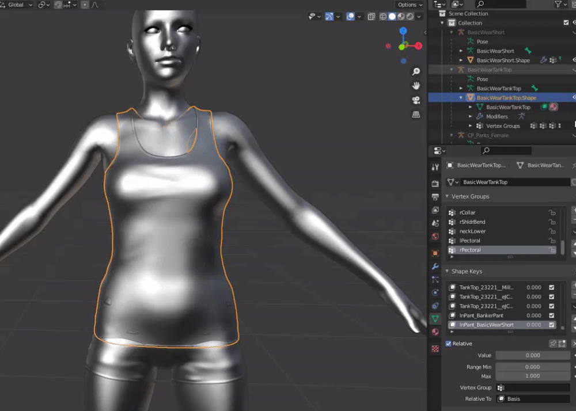Open the visibility selectability filter dropdown
Viewport: 576px width, 411px height.
(315, 16)
